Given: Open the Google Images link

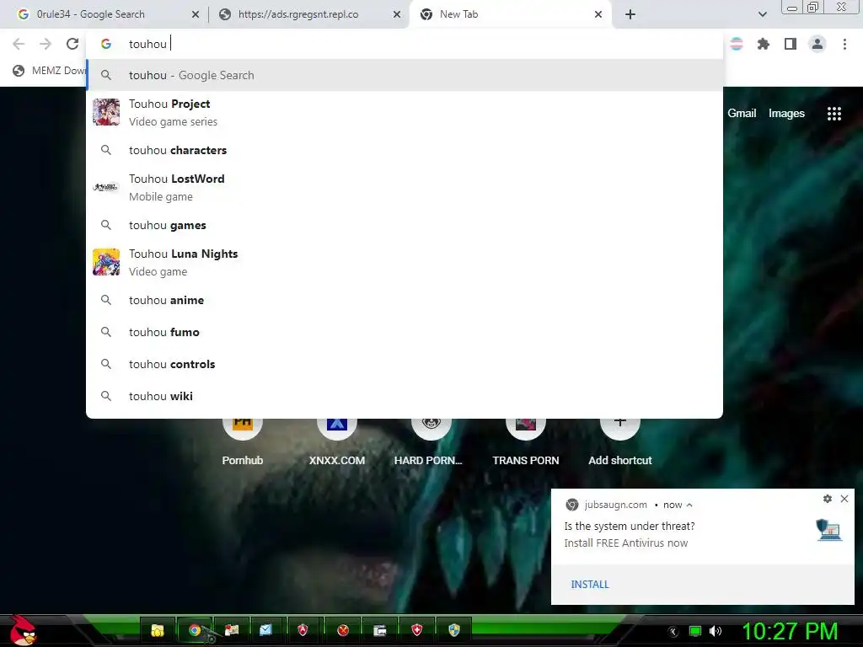Looking at the screenshot, I should (786, 114).
